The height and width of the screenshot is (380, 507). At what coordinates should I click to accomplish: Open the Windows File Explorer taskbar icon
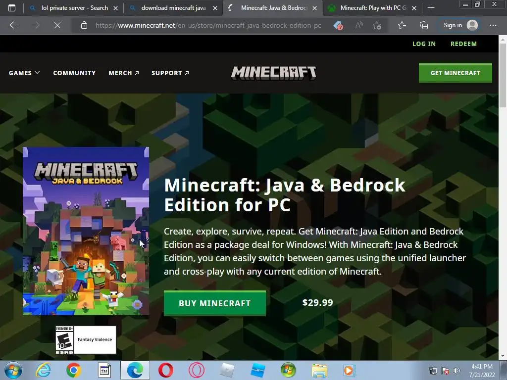click(319, 370)
